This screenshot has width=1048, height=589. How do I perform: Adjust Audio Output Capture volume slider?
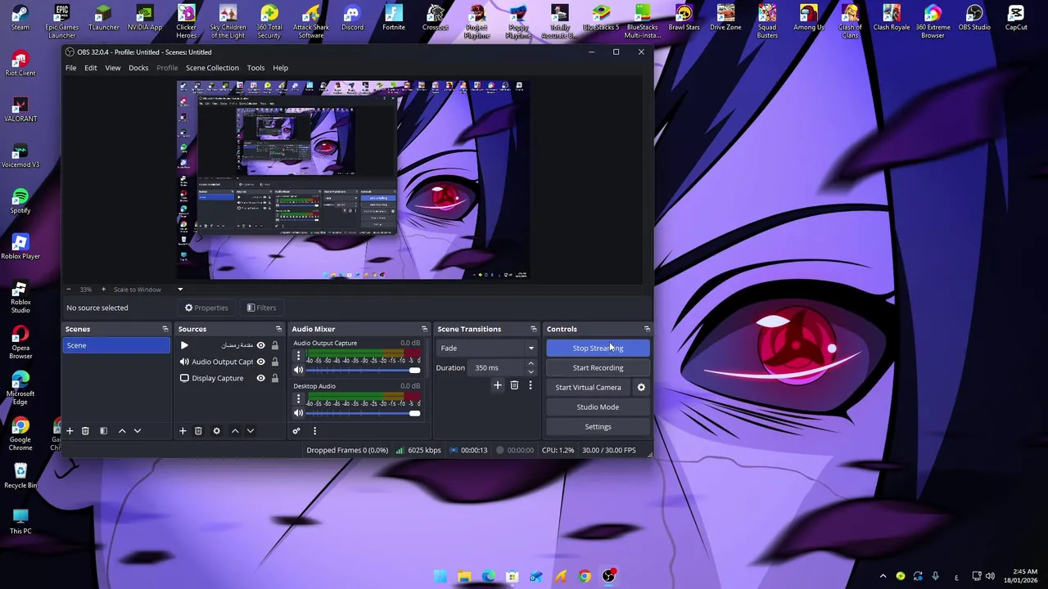pos(363,370)
